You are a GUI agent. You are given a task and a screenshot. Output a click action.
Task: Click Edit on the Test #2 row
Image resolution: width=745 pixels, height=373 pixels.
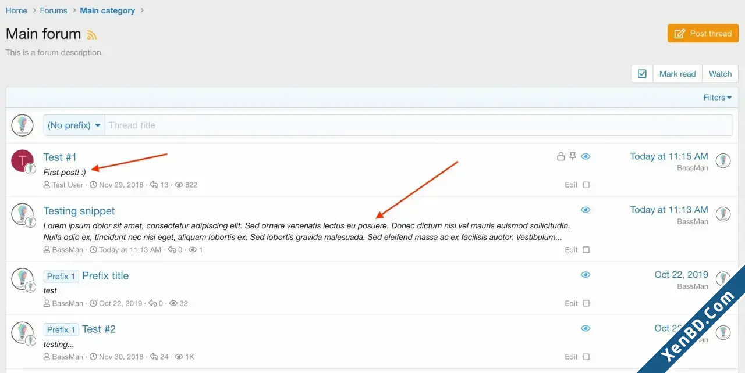(x=571, y=357)
